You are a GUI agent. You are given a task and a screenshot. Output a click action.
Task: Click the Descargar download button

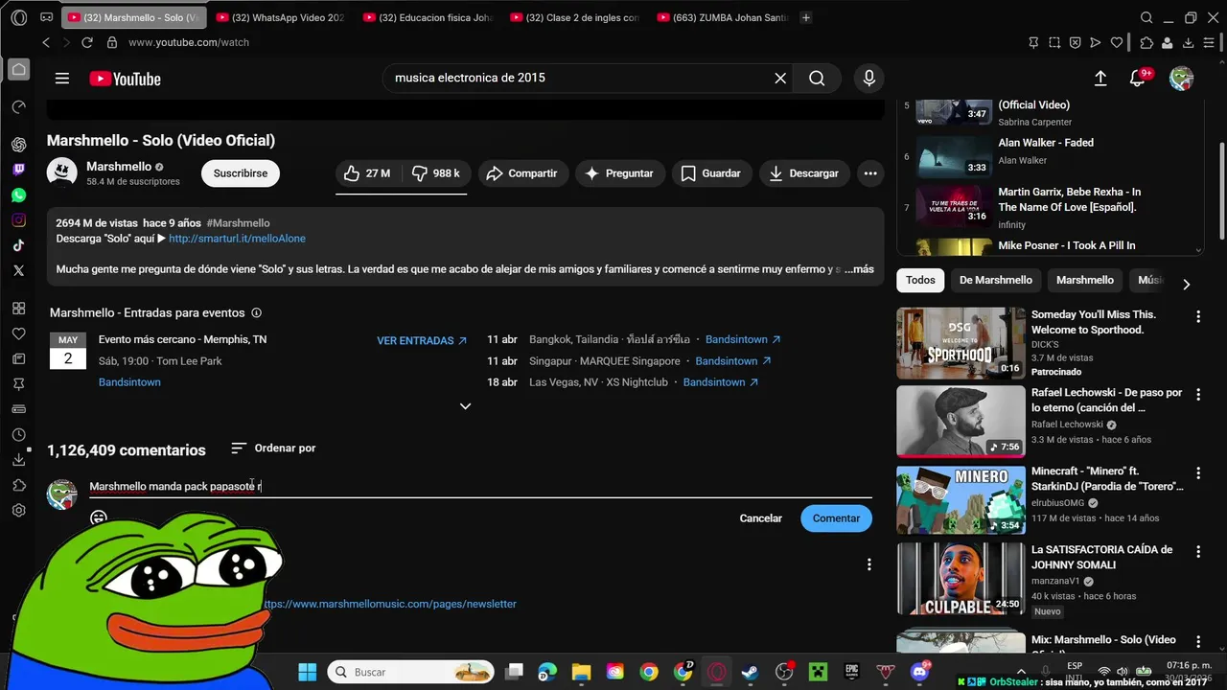tap(804, 173)
